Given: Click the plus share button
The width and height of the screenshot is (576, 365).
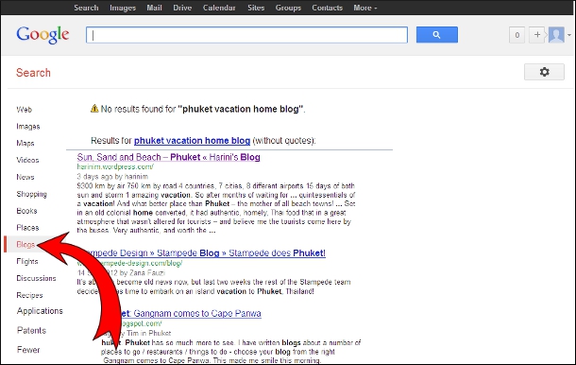Looking at the screenshot, I should 537,35.
